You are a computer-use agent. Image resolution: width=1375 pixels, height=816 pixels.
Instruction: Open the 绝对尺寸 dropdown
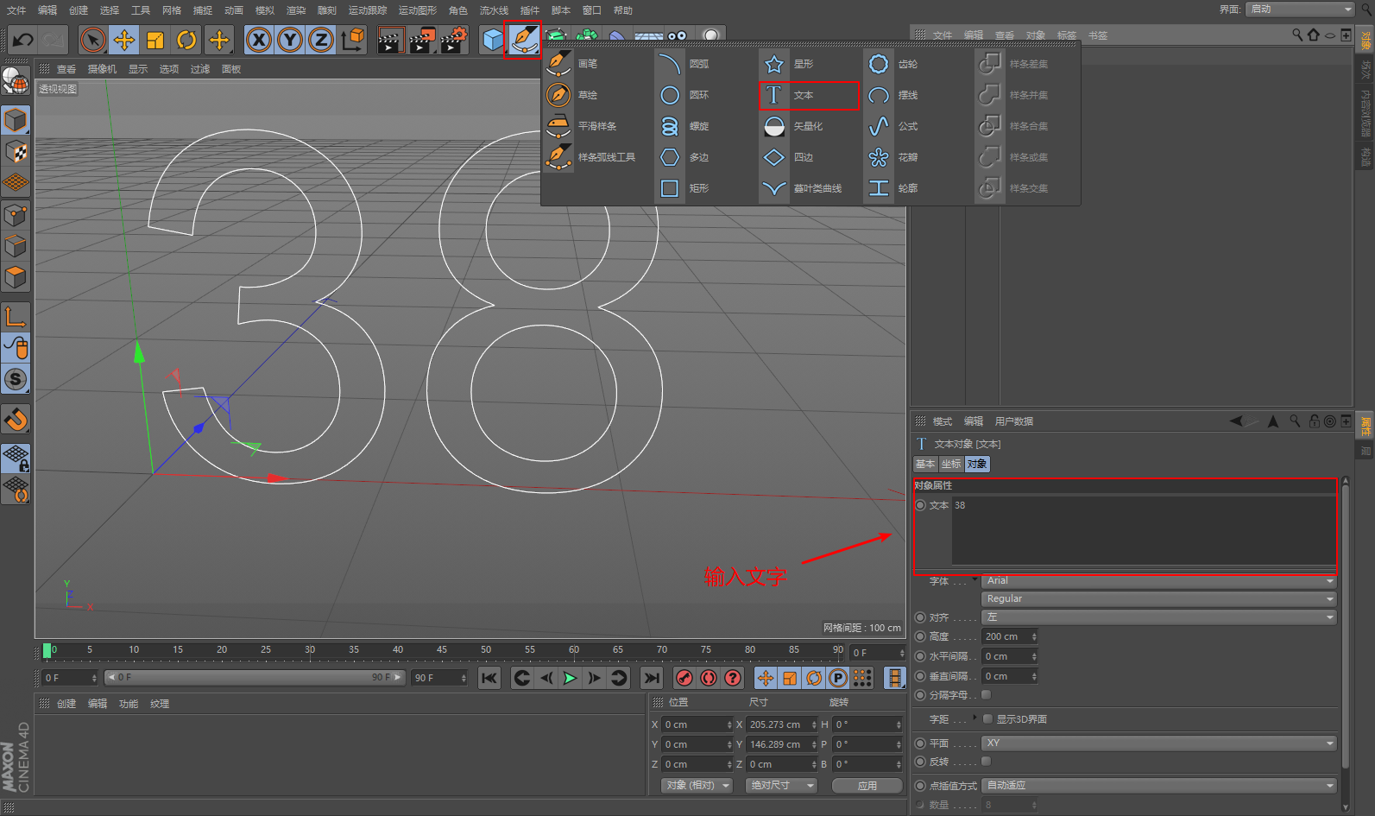[781, 785]
